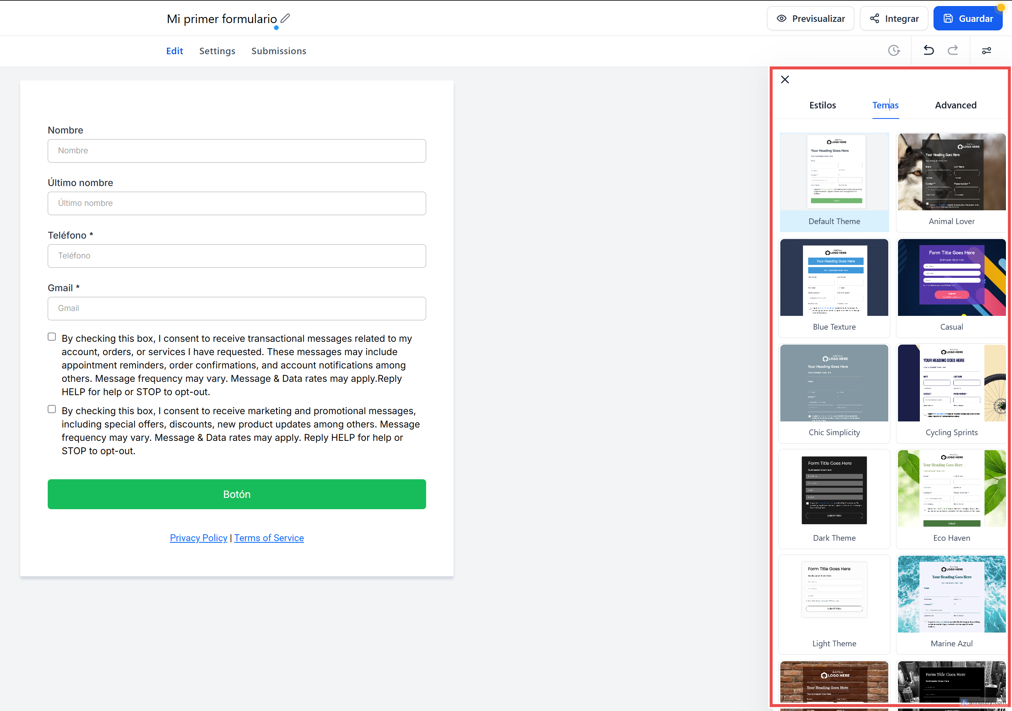The image size is (1012, 711).
Task: Go to the Settings tab
Action: pos(217,51)
